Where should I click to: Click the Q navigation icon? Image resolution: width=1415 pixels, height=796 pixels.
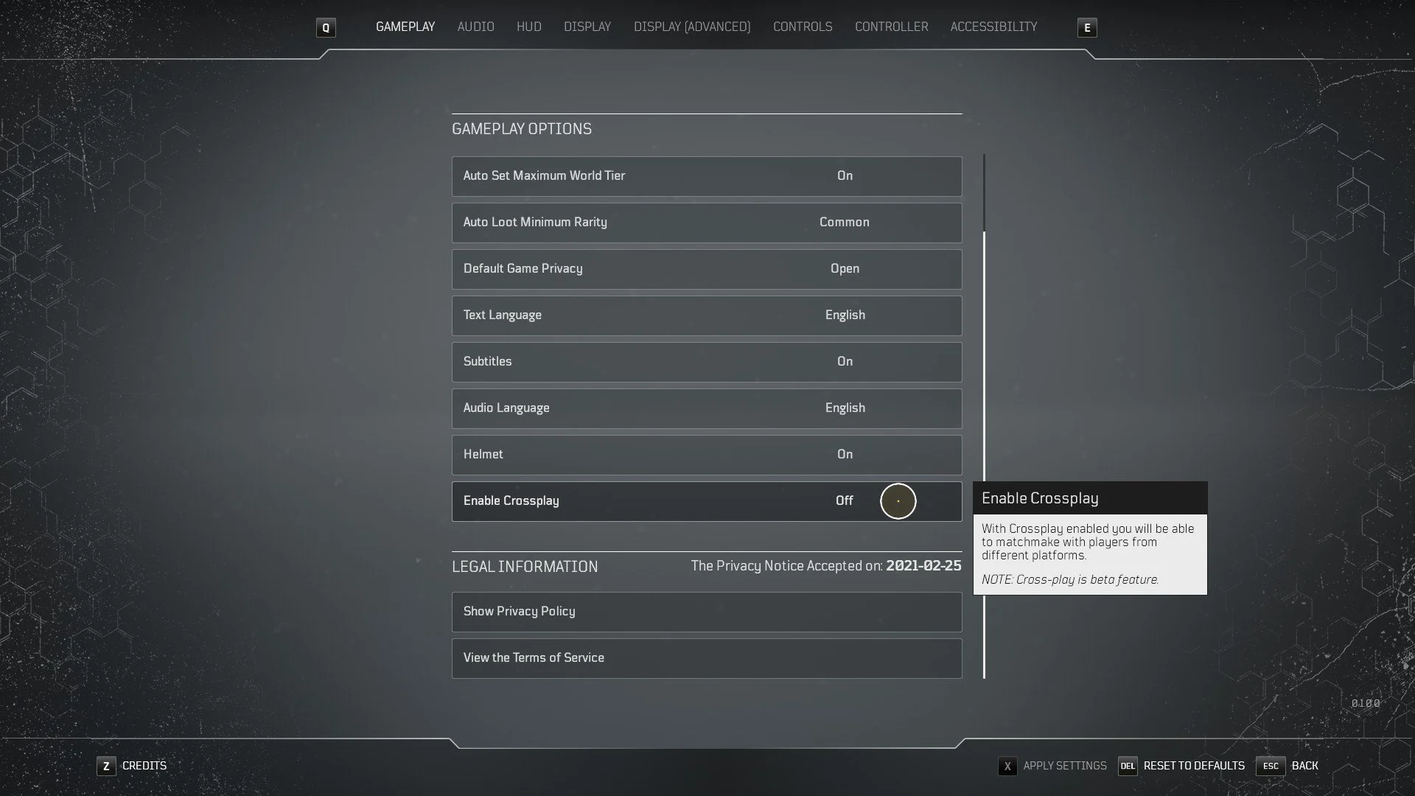click(326, 27)
